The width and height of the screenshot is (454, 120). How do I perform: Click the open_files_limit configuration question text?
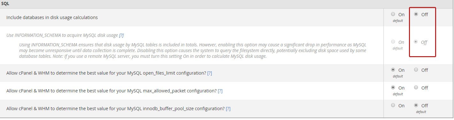(x=106, y=73)
